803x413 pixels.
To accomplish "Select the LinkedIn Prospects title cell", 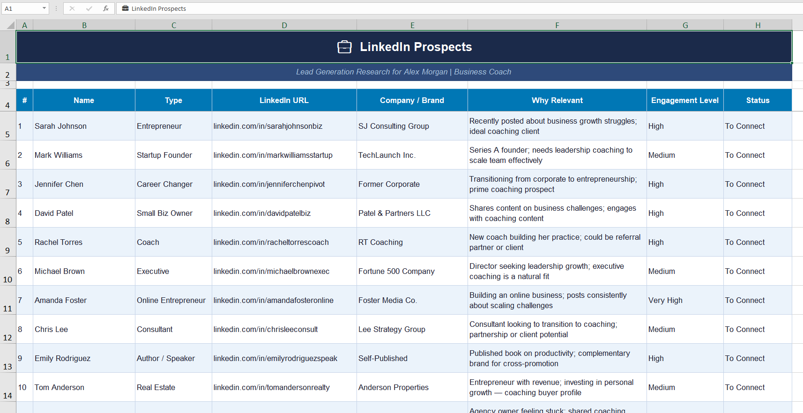I will 404,47.
